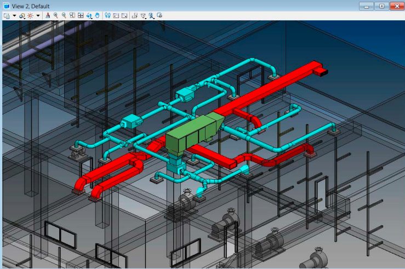405x269 pixels.
Task: Select the Rotate View tool
Action: tap(89, 15)
